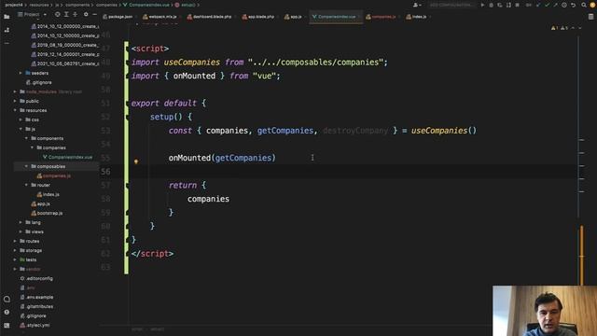
Task: Collapse the composables folder
Action: coord(26,166)
